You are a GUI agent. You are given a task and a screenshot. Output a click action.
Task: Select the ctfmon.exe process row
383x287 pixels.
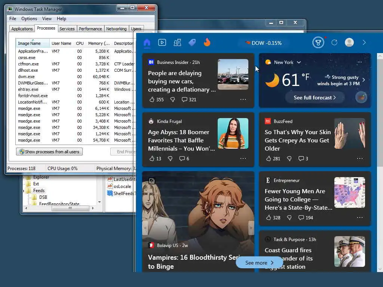pos(75,64)
